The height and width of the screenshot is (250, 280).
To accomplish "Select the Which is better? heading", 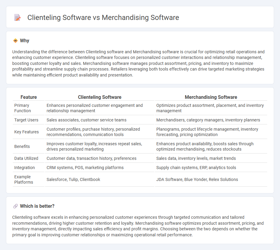I will 37,206.
